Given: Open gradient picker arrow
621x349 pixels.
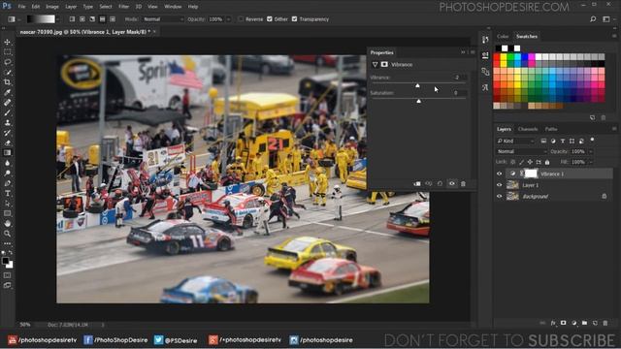Looking at the screenshot, I should [58, 19].
